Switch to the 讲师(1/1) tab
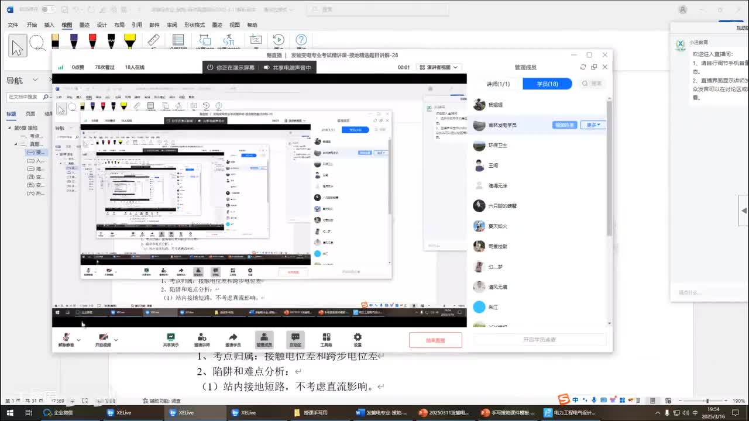 pos(498,84)
